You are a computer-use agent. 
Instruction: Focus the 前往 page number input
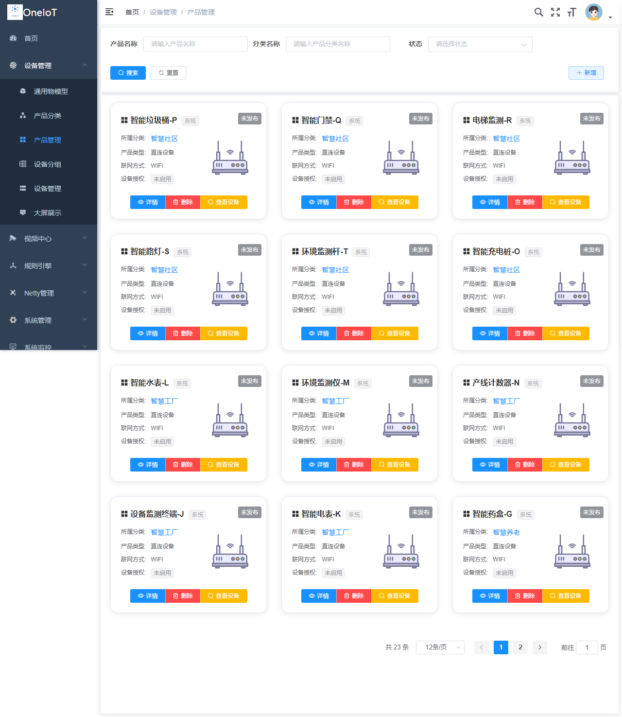[587, 647]
